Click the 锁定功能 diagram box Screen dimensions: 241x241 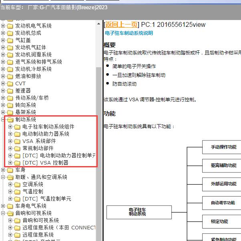coord(222,221)
